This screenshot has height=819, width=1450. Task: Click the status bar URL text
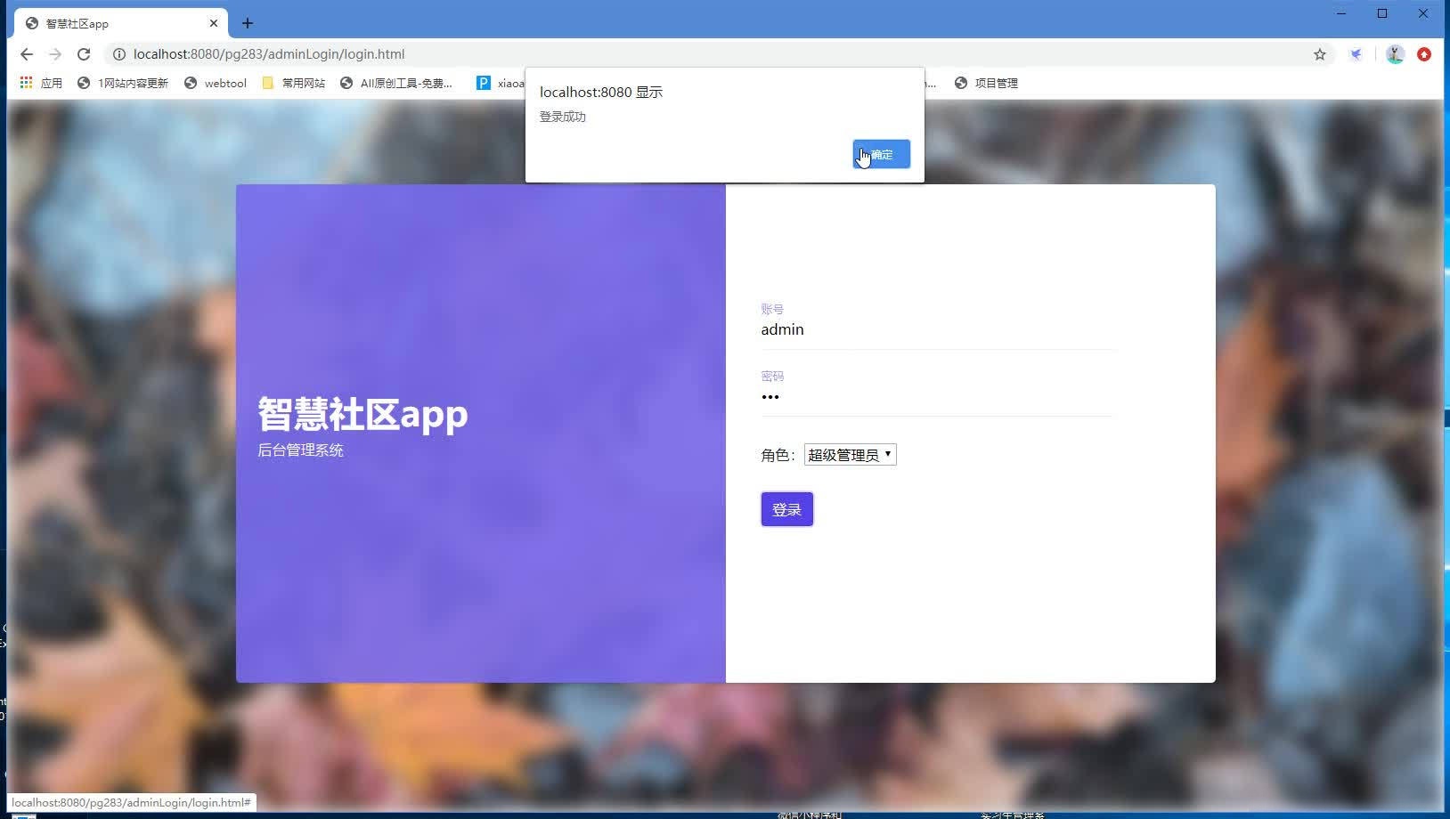click(x=131, y=802)
